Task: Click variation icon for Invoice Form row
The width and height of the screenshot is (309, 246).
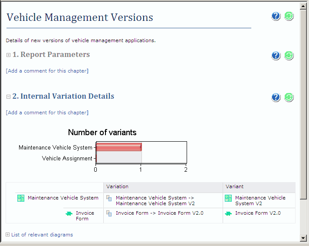Action: coord(109,213)
